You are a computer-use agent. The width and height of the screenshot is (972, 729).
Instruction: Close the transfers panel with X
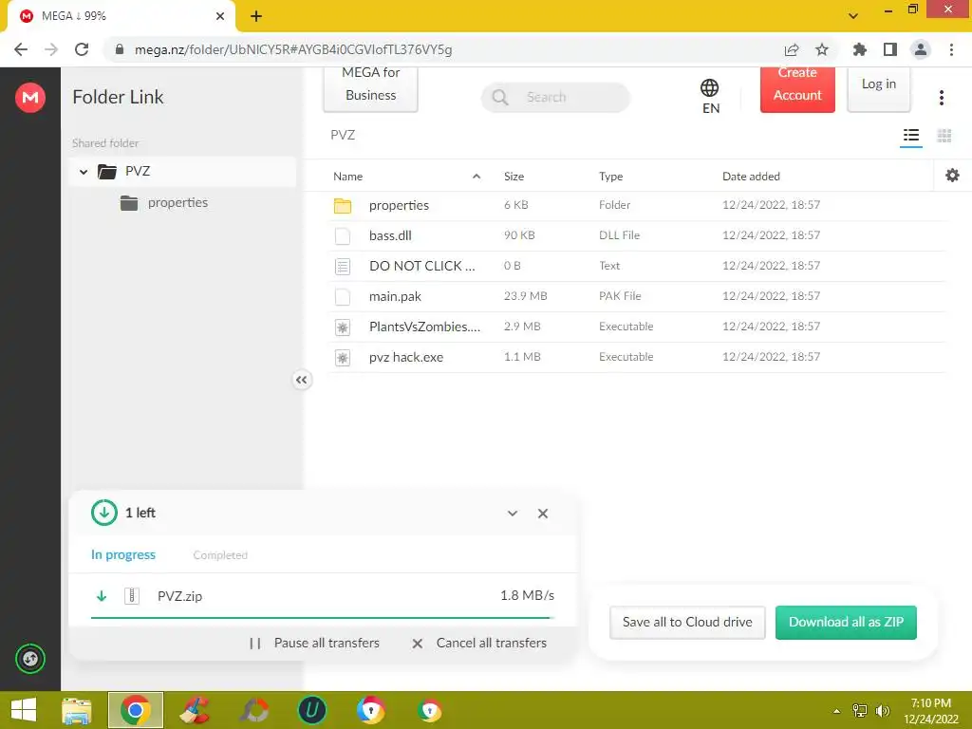point(542,514)
